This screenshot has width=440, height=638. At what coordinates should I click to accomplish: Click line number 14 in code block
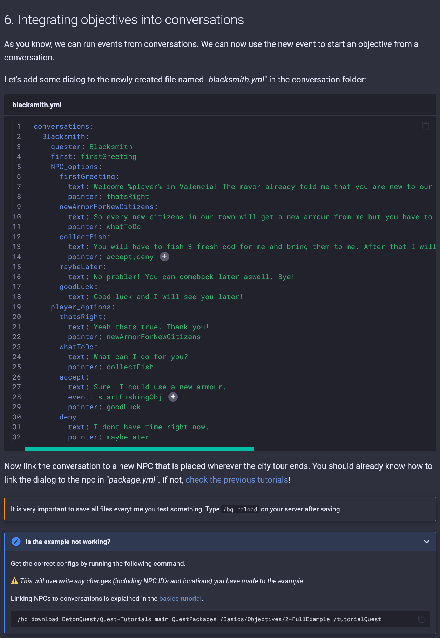coord(16,257)
